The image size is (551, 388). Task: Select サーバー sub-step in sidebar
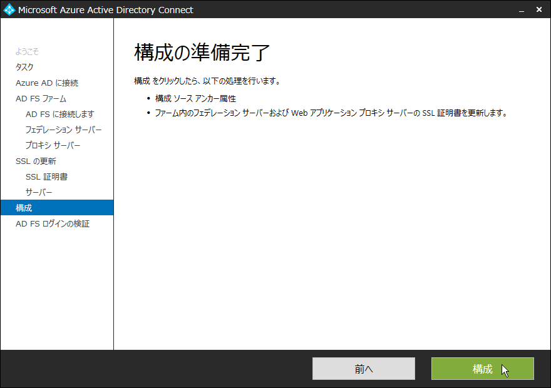[x=39, y=192]
